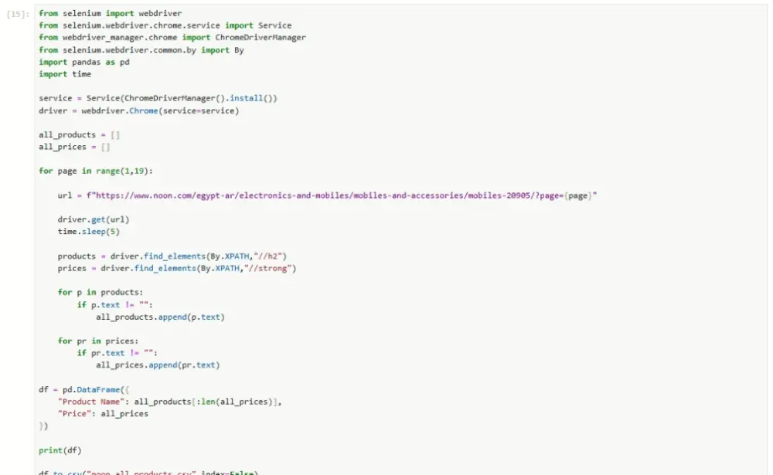
Task: Click the noon.com URL string
Action: (342, 195)
